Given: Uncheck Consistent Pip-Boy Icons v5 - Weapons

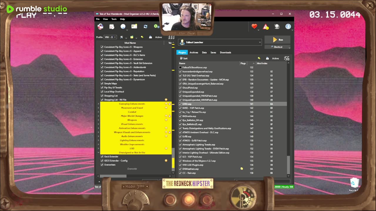Looking at the screenshot, I should [x=102, y=47].
